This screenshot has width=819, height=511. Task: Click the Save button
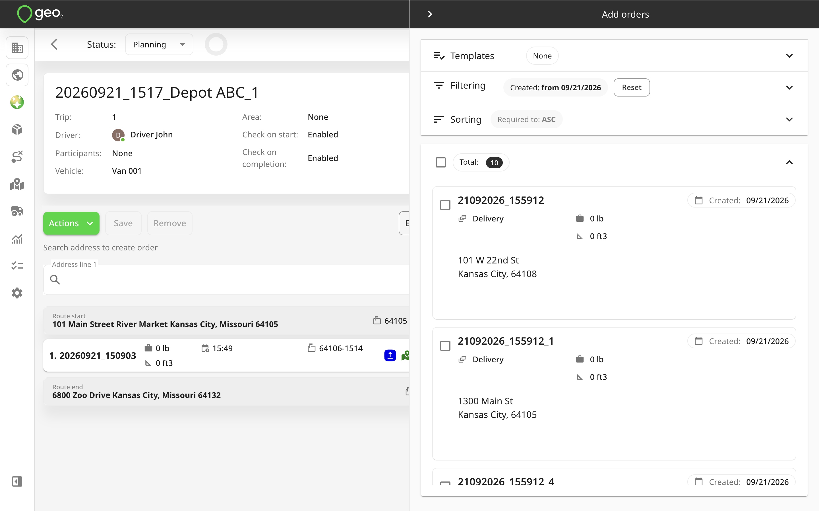[123, 223]
